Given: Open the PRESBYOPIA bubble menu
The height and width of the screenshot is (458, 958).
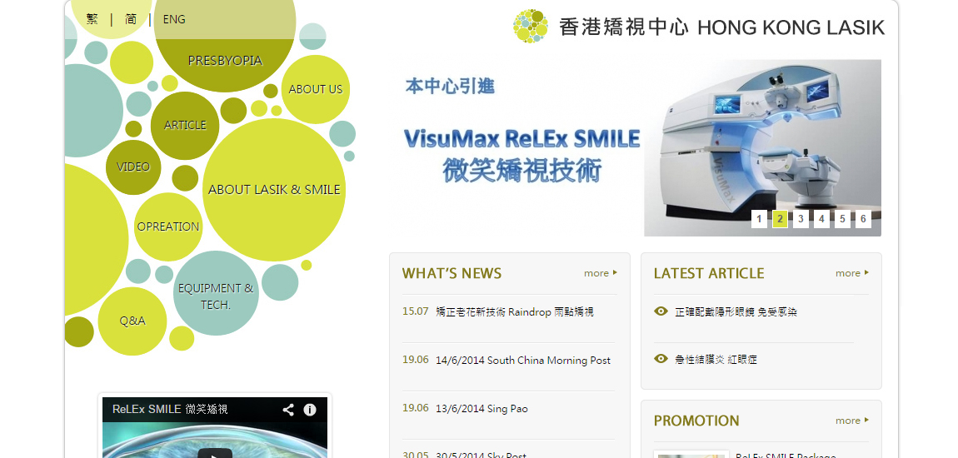Looking at the screenshot, I should tap(225, 60).
